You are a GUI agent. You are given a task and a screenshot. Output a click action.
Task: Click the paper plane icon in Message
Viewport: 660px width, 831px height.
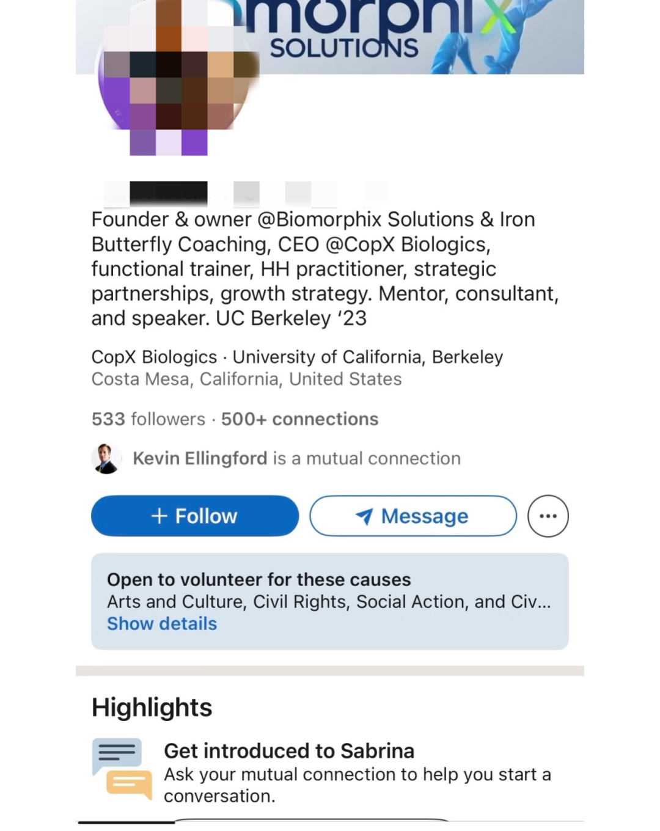[364, 517]
